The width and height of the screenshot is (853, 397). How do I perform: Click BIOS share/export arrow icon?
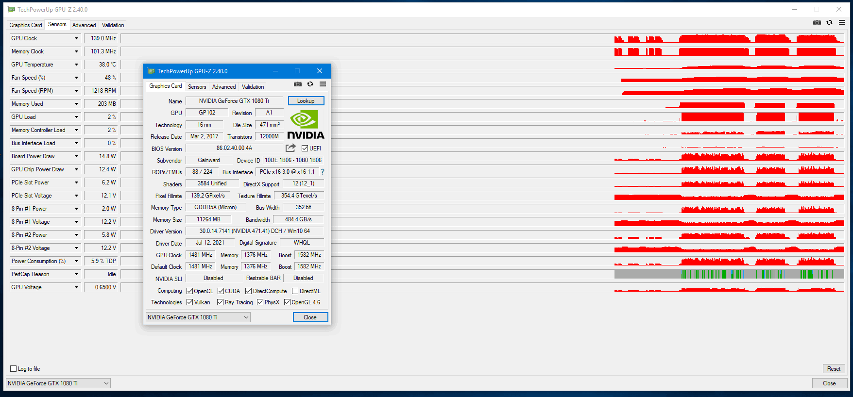coord(290,148)
